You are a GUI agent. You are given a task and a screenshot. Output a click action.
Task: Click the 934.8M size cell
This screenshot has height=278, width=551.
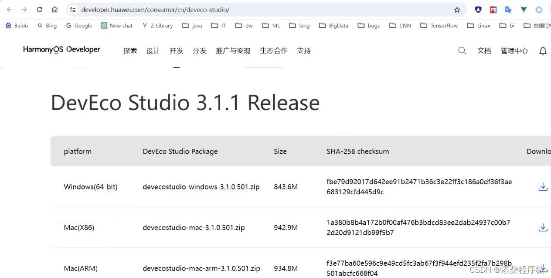(286, 268)
